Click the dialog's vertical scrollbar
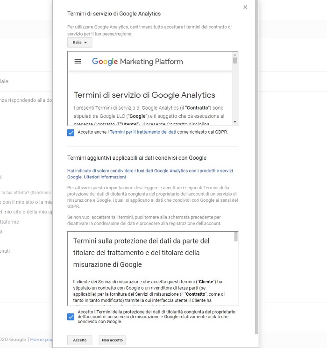 pyautogui.click(x=256, y=166)
